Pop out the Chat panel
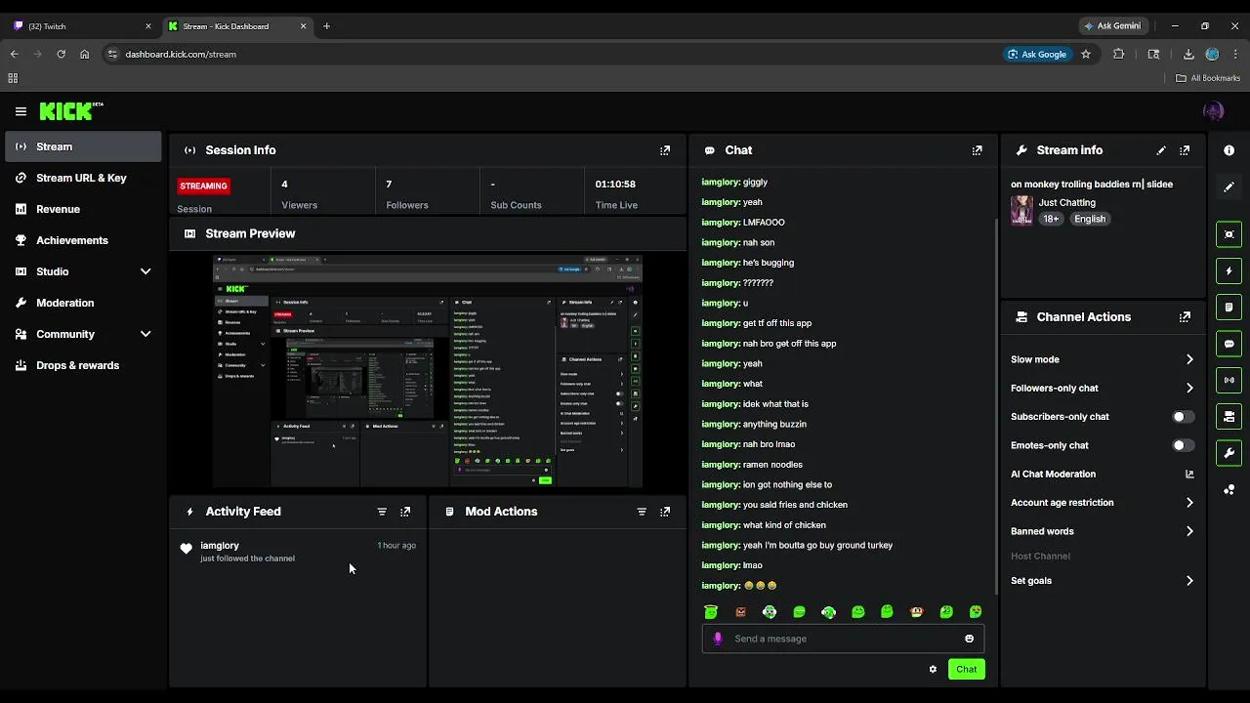The image size is (1250, 703). [978, 150]
